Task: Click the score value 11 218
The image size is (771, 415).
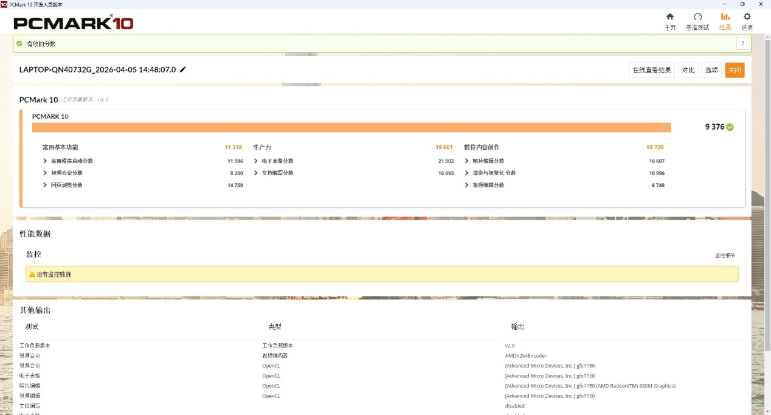Action: click(x=233, y=147)
